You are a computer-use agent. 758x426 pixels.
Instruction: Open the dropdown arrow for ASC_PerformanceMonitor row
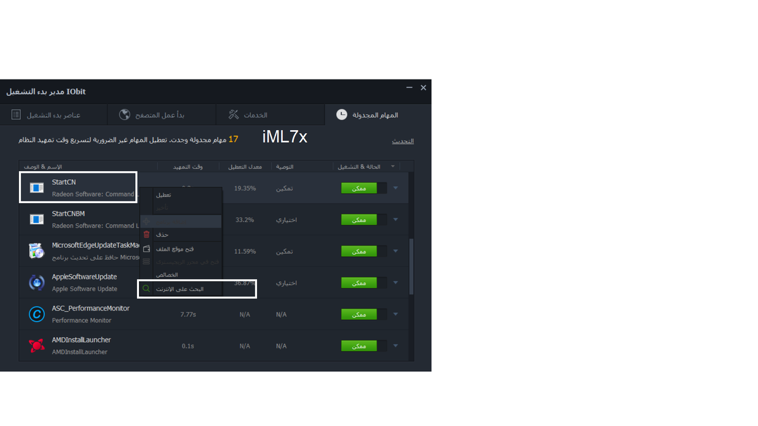point(395,314)
